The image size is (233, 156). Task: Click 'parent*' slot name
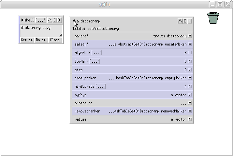pos(81,36)
